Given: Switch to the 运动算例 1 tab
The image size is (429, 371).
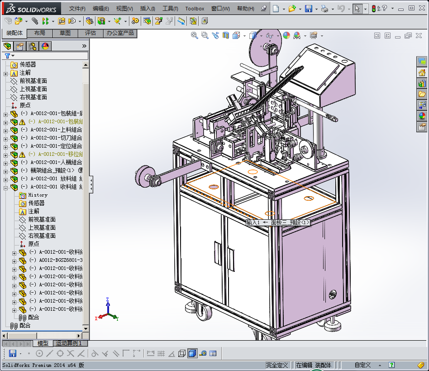Looking at the screenshot, I should point(69,343).
